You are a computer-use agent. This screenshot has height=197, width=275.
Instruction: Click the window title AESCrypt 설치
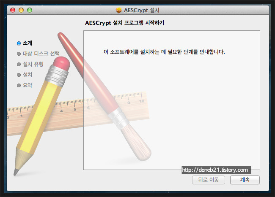pos(141,10)
